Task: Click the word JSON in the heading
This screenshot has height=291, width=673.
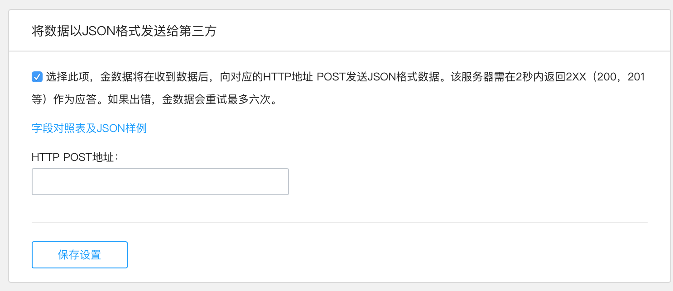Action: 98,31
